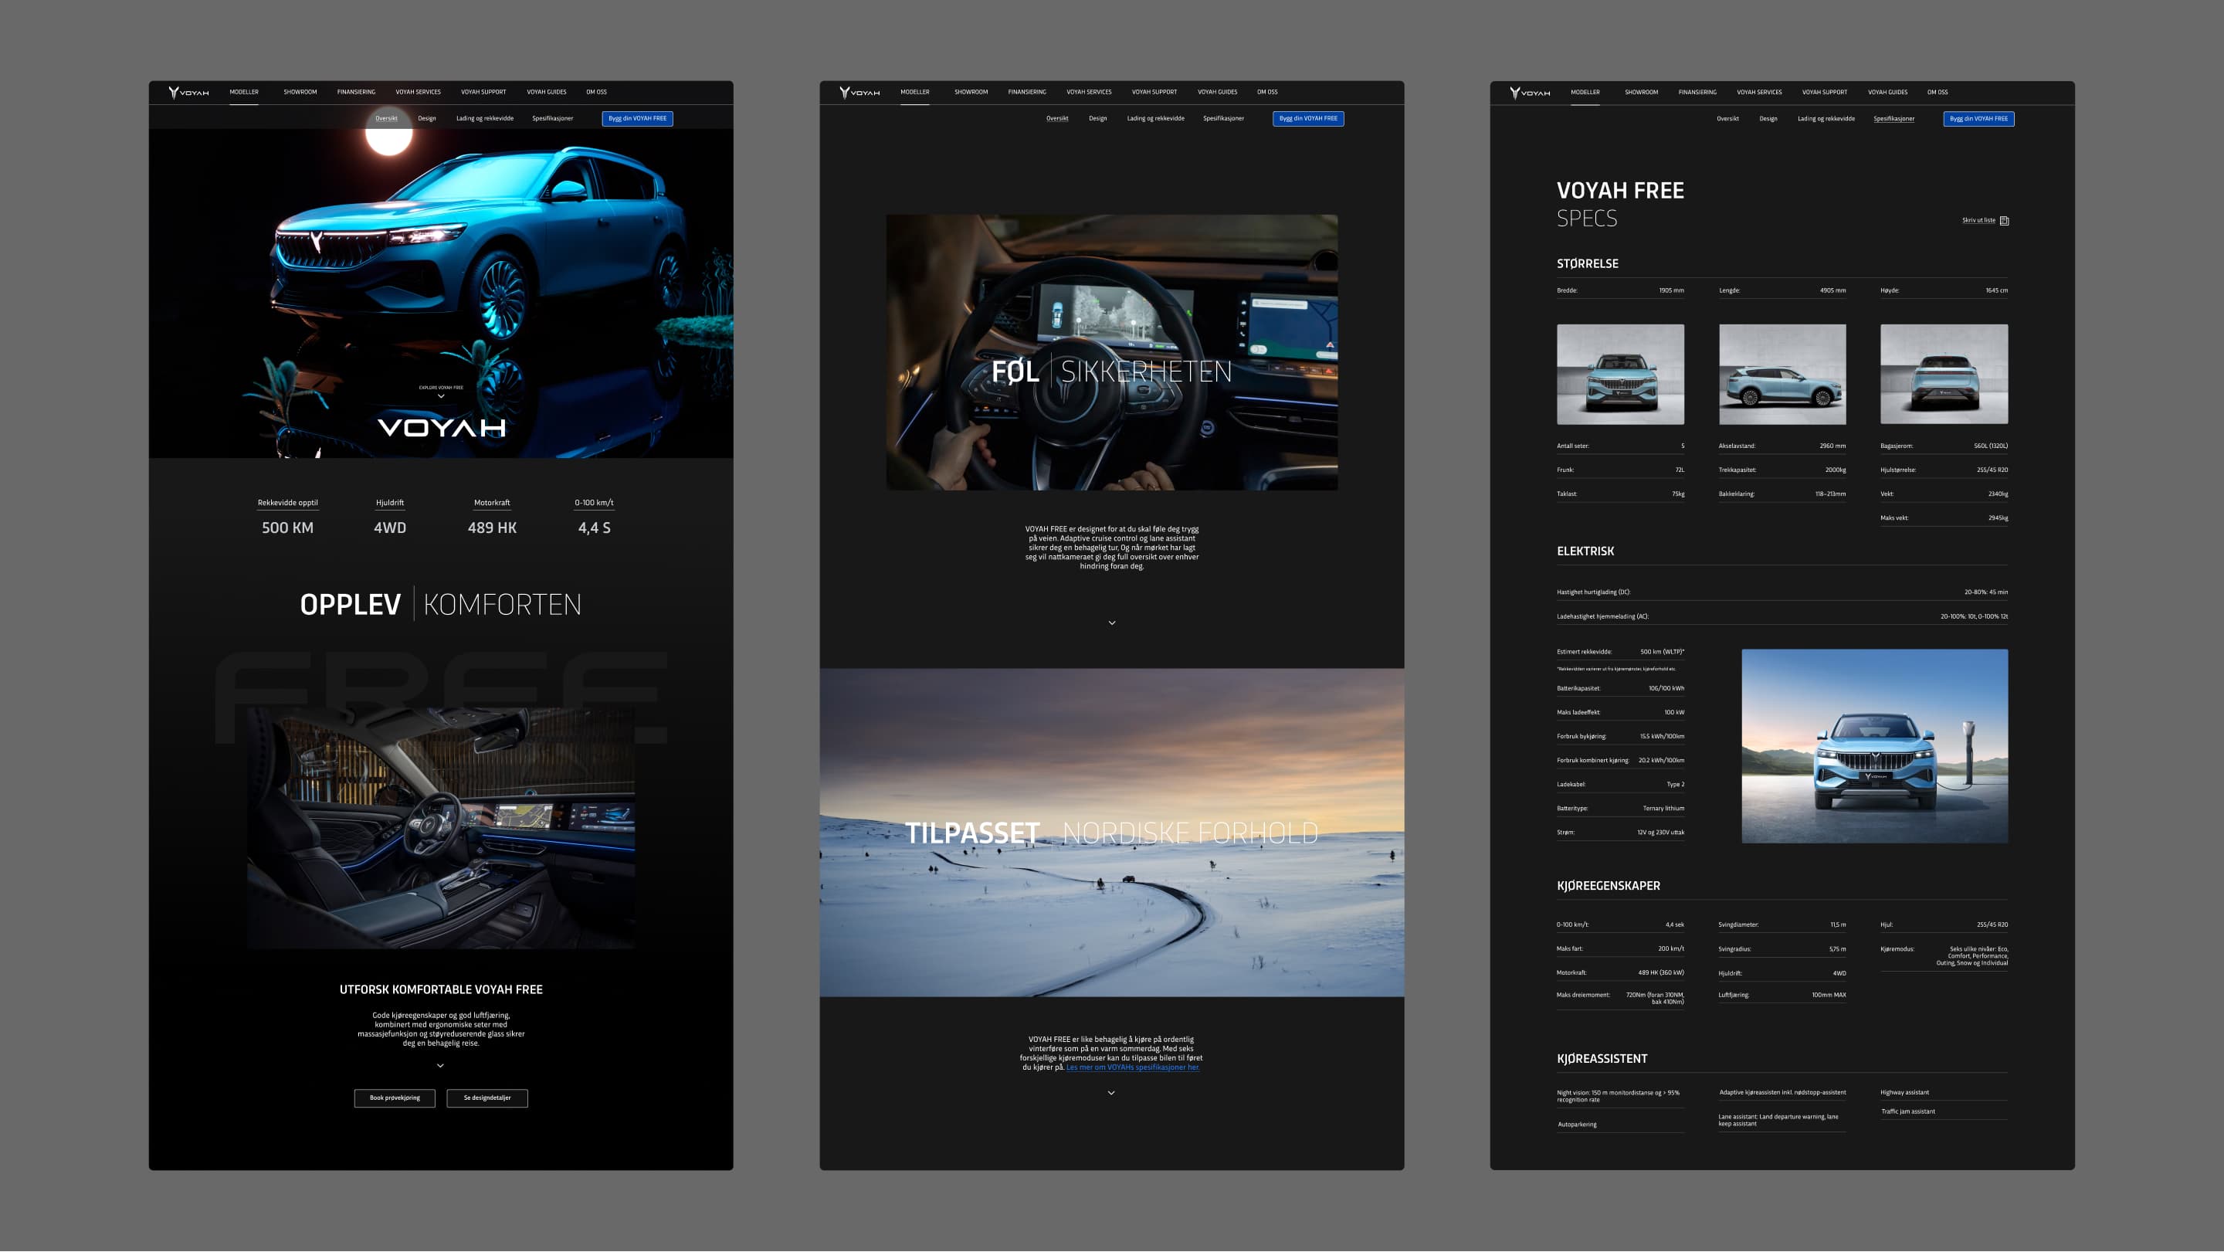Open FINANSIERING on the Føl Sikkerheten page
Screen dimensions: 2224x1252
(x=1027, y=93)
